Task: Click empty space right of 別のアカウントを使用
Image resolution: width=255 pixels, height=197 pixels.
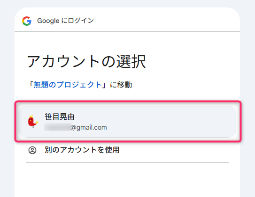Action: pos(174,150)
